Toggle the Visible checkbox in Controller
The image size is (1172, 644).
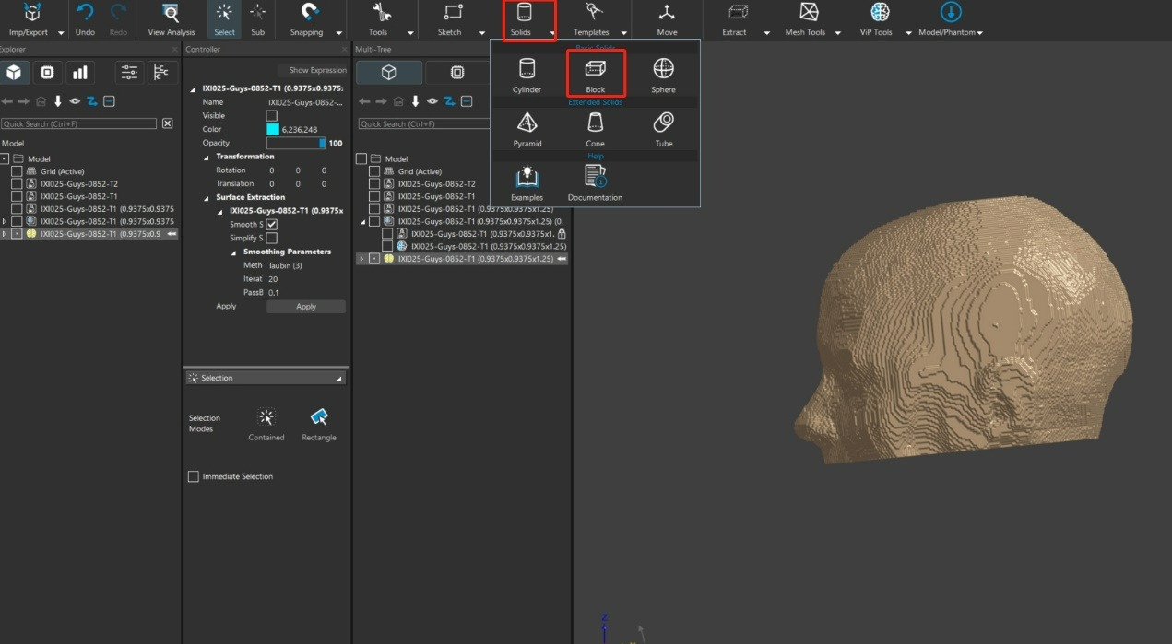point(271,116)
